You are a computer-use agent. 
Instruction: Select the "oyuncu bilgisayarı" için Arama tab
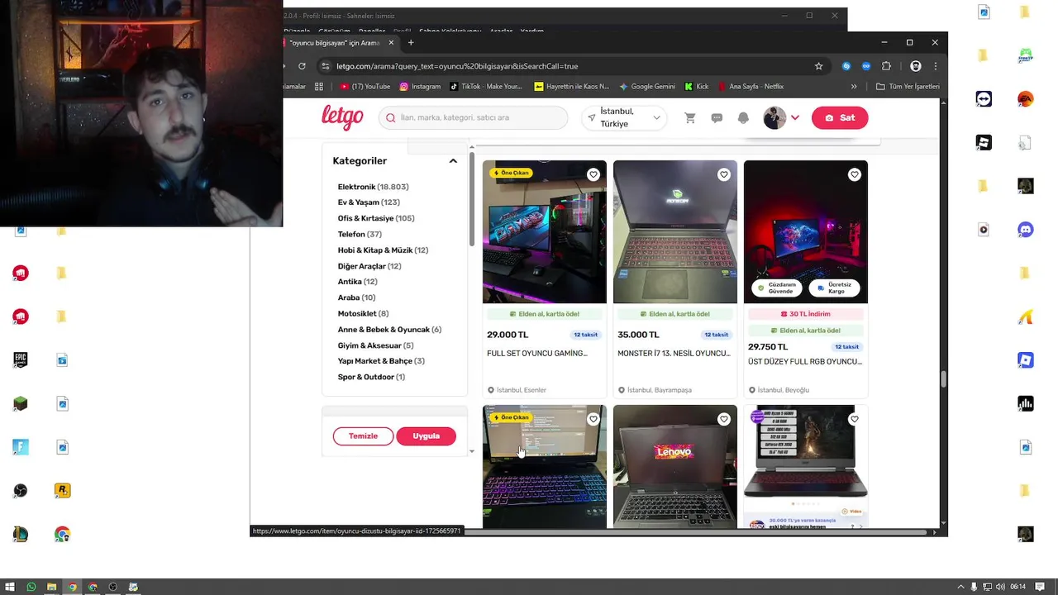(x=335, y=43)
